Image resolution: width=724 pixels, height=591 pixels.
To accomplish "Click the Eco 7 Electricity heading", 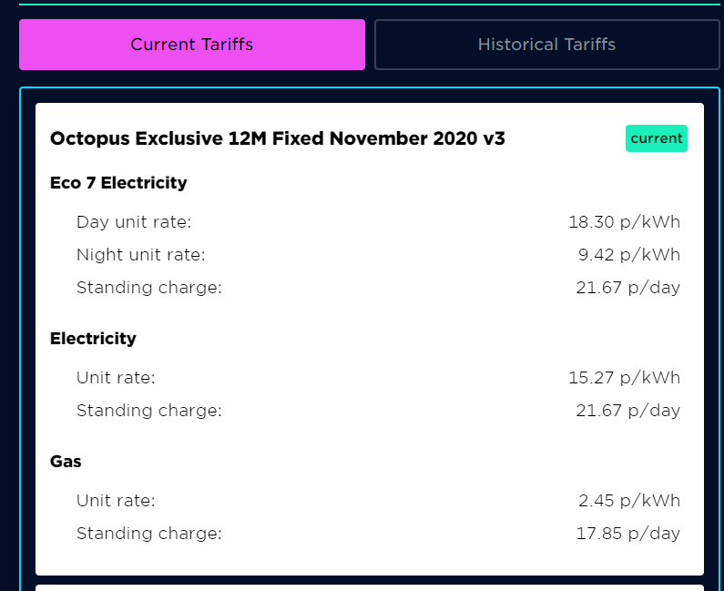I will 118,182.
